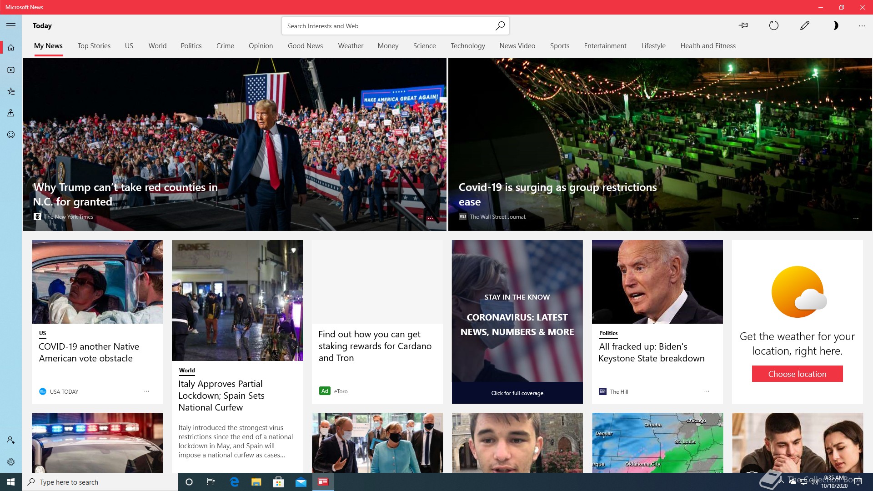Open feedback smiley sidebar icon

tap(11, 135)
